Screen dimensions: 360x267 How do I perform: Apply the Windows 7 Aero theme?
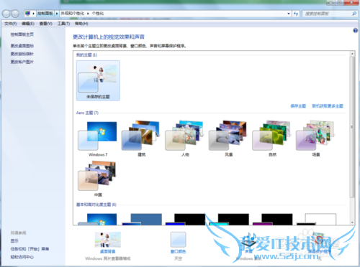point(98,139)
